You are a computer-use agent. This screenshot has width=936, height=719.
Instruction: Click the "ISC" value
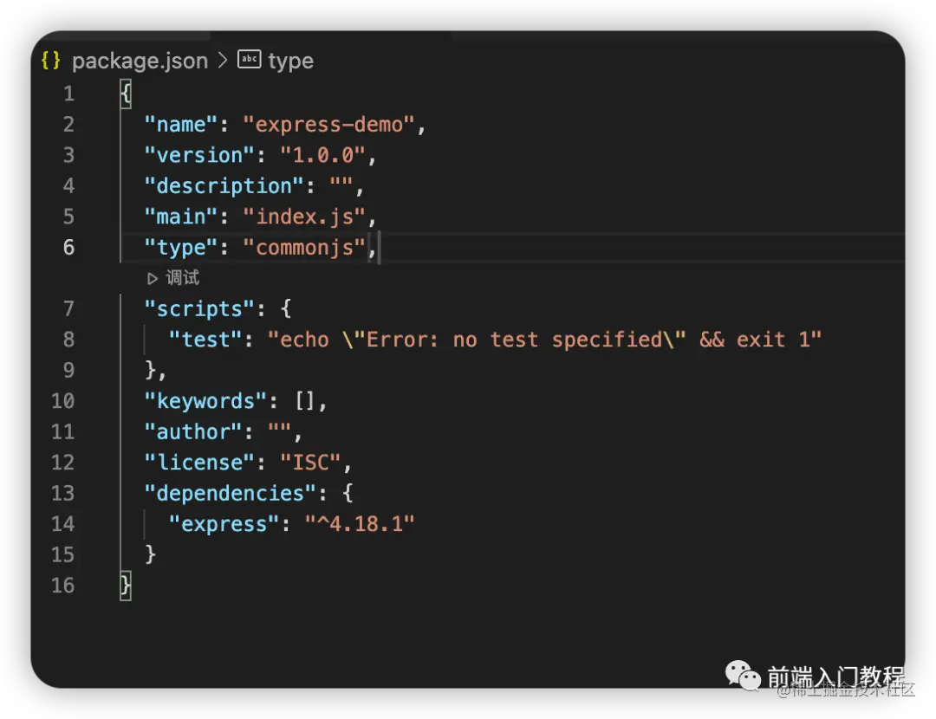310,463
